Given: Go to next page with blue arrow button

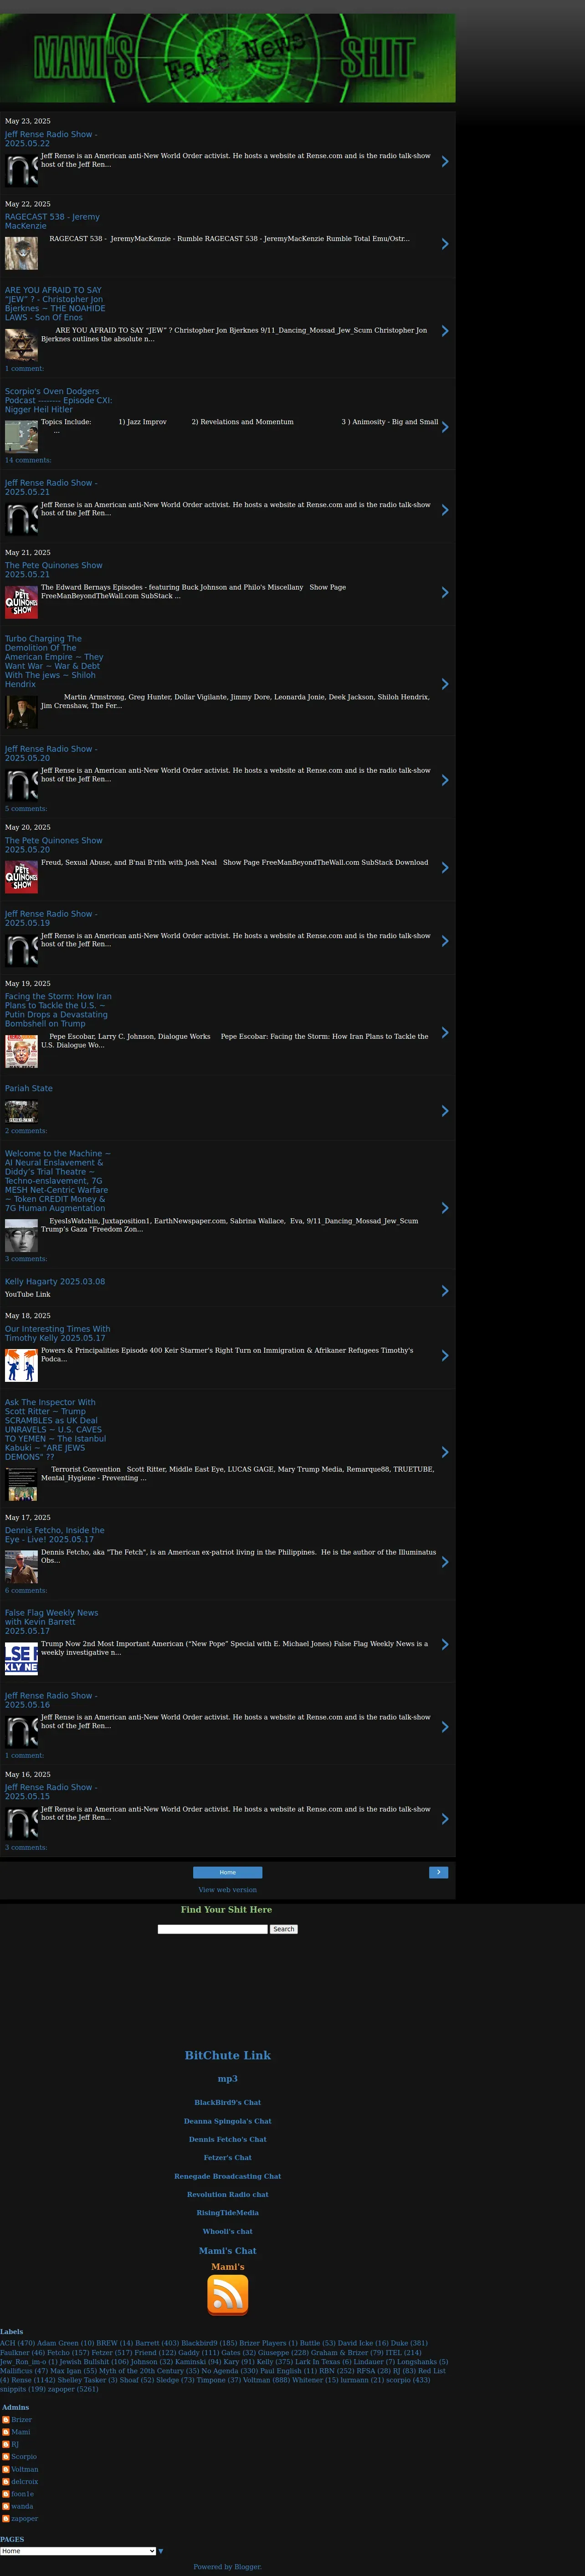Looking at the screenshot, I should (438, 1873).
